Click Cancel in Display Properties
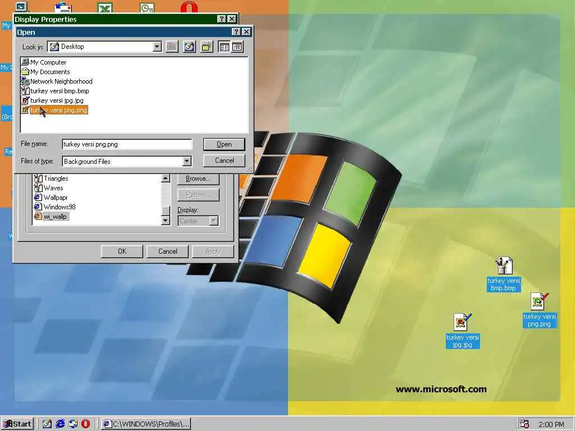The image size is (575, 431). 167,251
